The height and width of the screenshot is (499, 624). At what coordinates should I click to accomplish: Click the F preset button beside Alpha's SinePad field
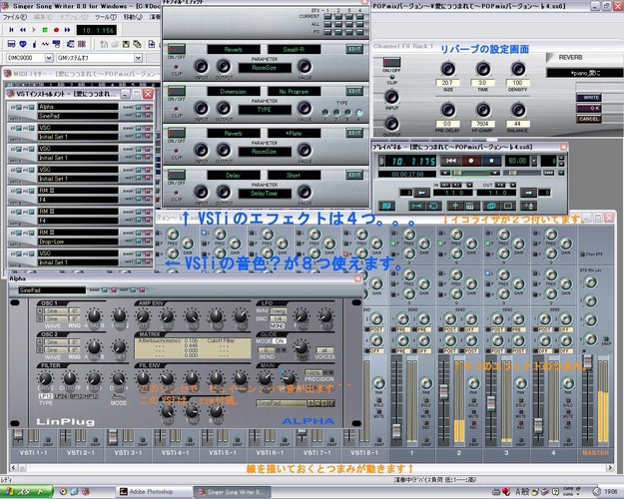[x=331, y=403]
